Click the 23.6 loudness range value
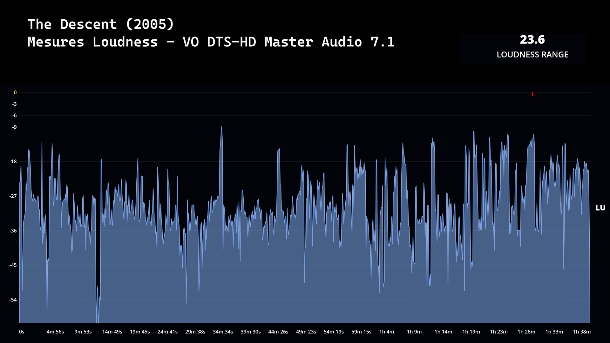610x343 pixels. click(532, 40)
